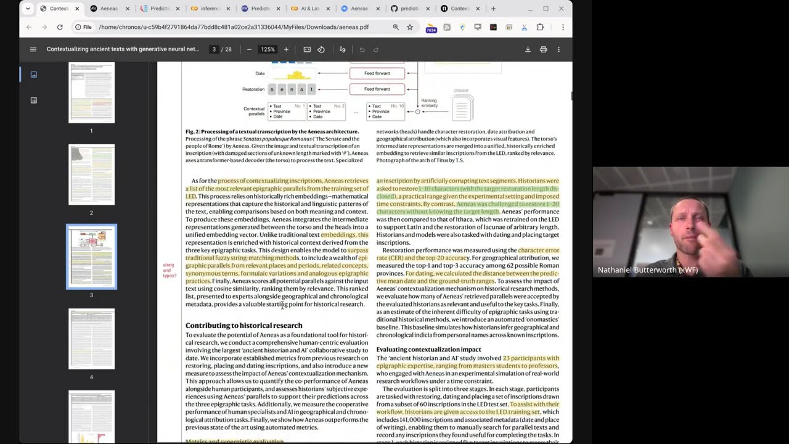Switch to last Contextualizing tab

tap(460, 9)
